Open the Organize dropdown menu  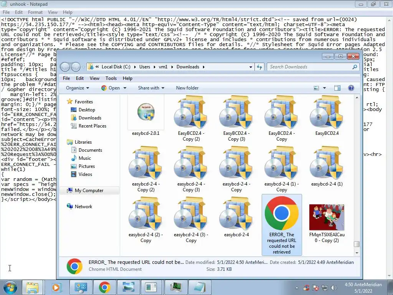[78, 88]
